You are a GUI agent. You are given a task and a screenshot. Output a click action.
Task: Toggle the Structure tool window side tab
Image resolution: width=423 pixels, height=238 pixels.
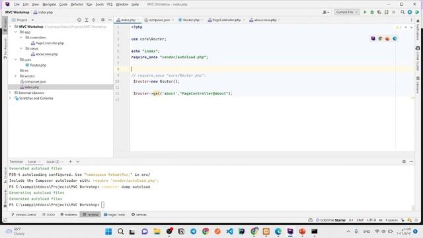[5, 175]
